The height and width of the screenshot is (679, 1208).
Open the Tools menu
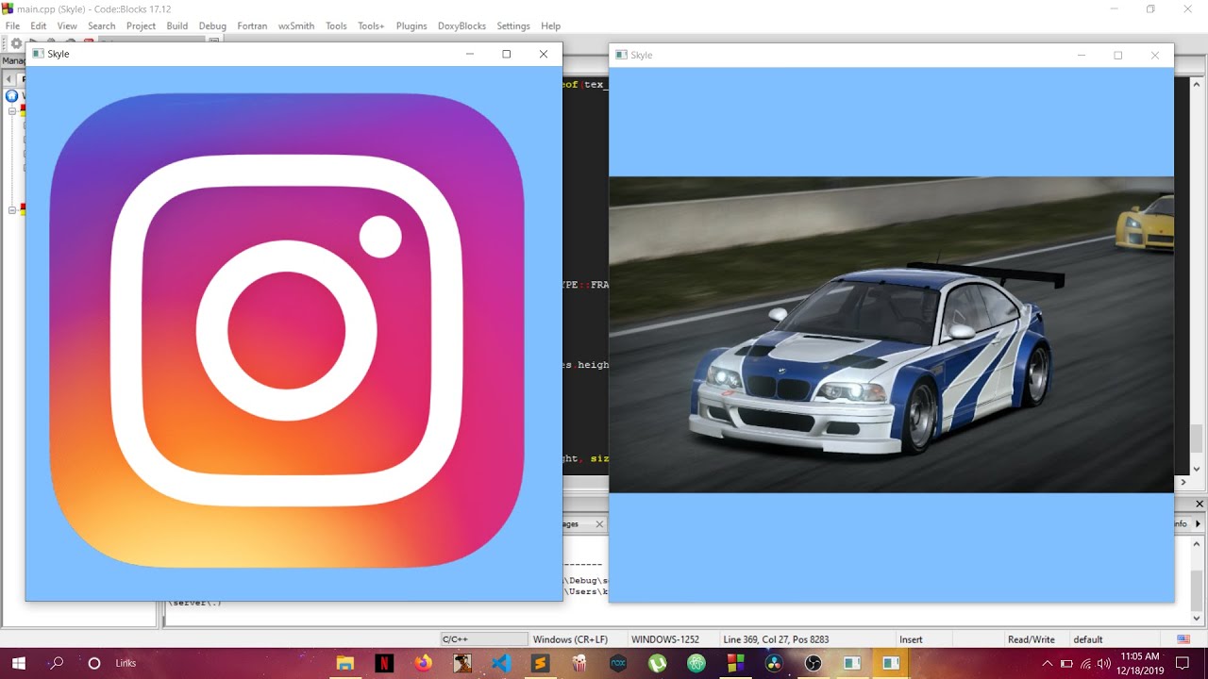[x=336, y=25]
